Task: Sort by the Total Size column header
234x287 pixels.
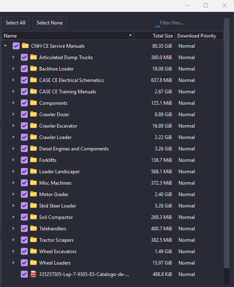Action: [x=155, y=36]
